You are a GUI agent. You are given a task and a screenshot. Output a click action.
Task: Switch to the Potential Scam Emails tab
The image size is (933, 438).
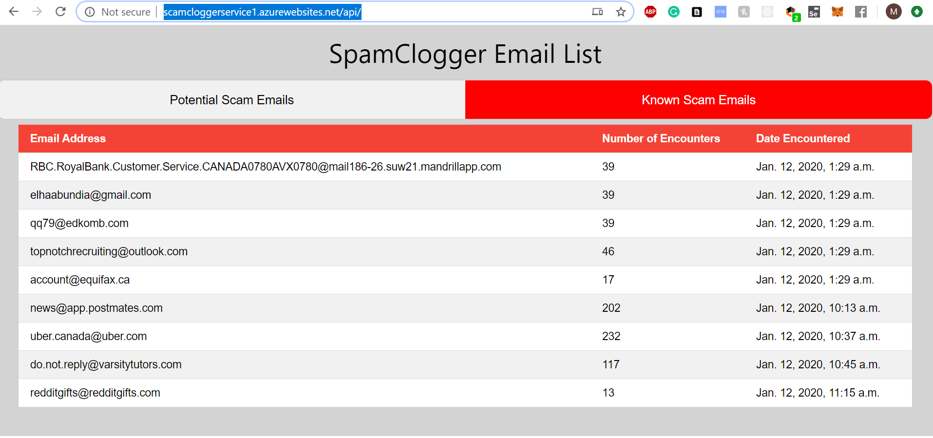[x=232, y=99]
